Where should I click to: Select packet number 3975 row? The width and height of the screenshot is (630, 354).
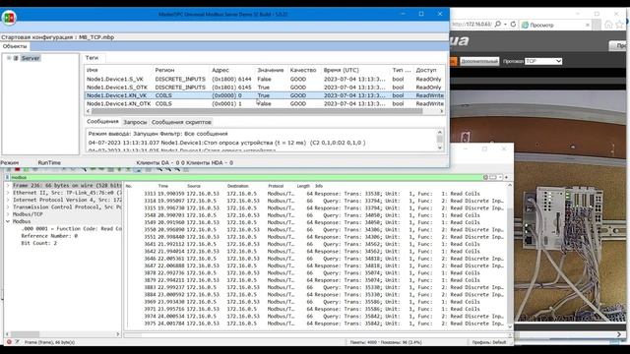(x=315, y=324)
